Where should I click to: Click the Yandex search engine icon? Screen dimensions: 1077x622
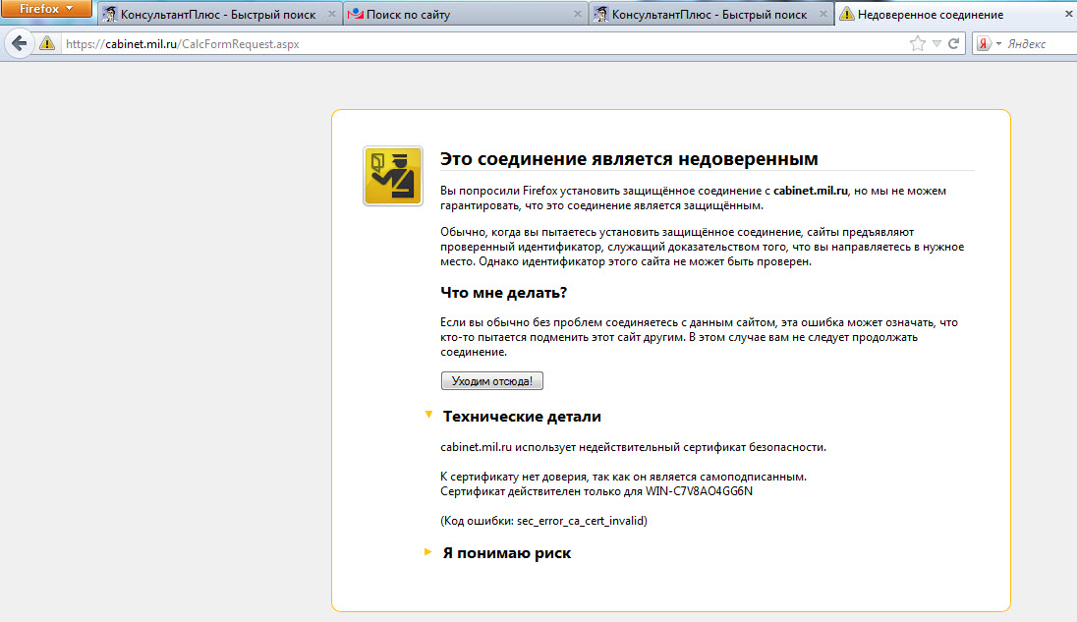(984, 44)
